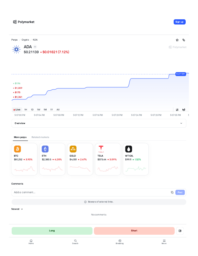
Task: Click the ETH price $2,383.5 text
Action: click(x=47, y=160)
